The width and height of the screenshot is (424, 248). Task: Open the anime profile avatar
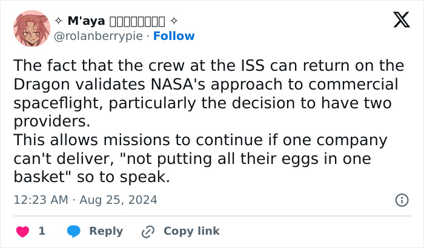point(31,28)
